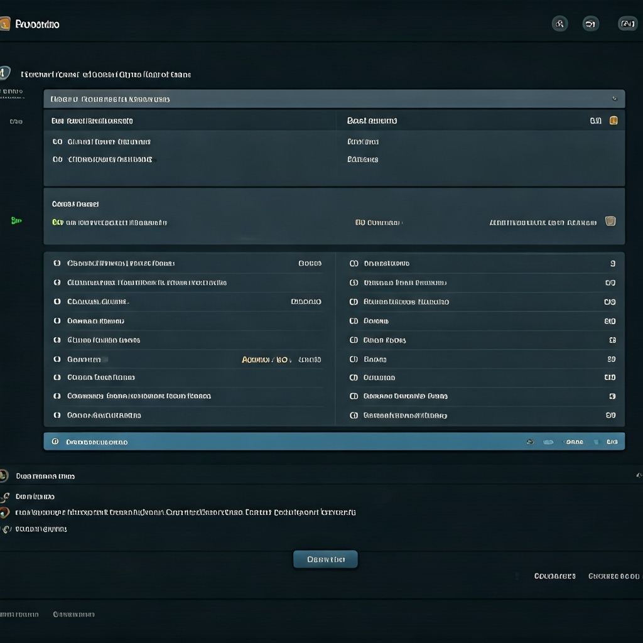Click the small orange square in the top panel's right corner
Image resolution: width=643 pixels, height=643 pixels.
pos(613,121)
